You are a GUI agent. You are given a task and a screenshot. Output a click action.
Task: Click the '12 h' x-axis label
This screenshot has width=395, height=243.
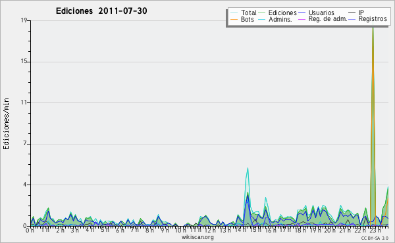click(x=209, y=230)
